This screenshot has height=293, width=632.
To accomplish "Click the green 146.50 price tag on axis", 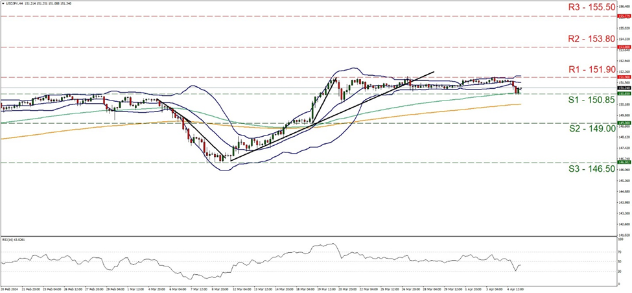I will [x=623, y=163].
